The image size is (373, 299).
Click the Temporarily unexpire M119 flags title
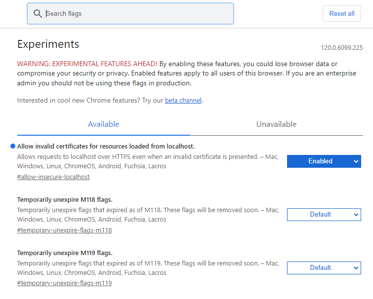(x=65, y=253)
